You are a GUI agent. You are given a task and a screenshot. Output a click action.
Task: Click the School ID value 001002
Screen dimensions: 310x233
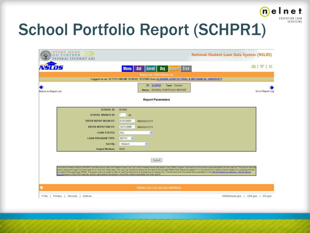[123, 110]
